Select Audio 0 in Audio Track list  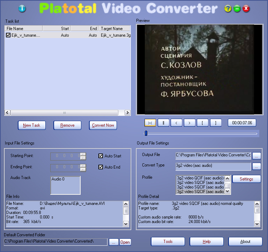[58, 179]
